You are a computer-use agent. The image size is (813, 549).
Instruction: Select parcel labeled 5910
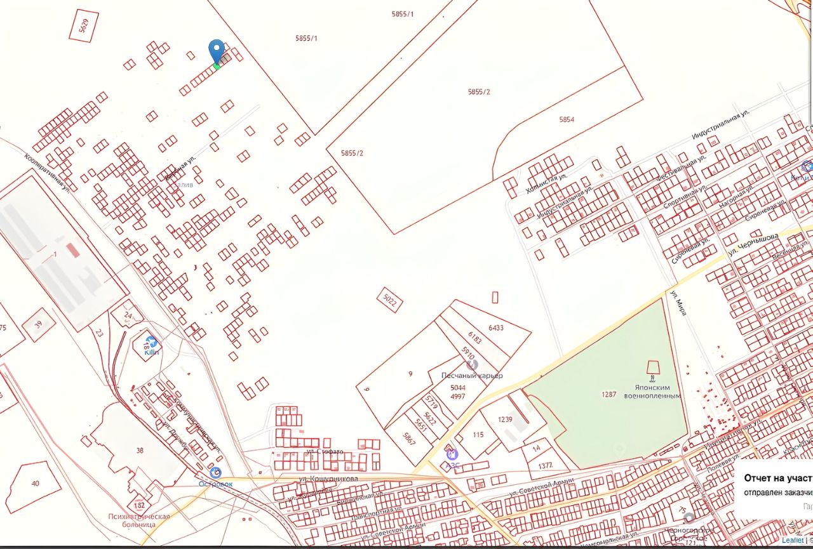(x=467, y=354)
